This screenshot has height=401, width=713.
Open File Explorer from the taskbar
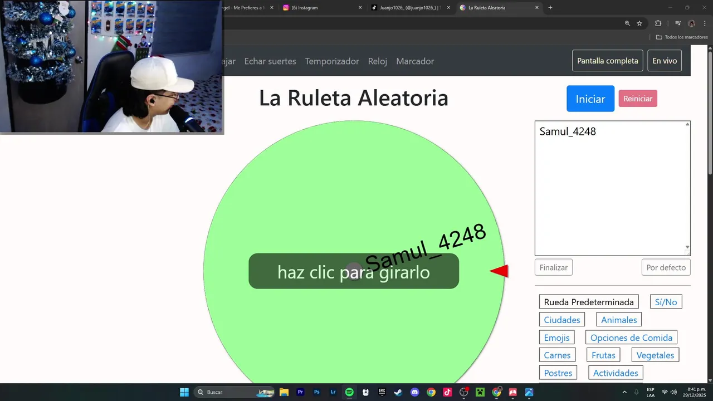(284, 392)
